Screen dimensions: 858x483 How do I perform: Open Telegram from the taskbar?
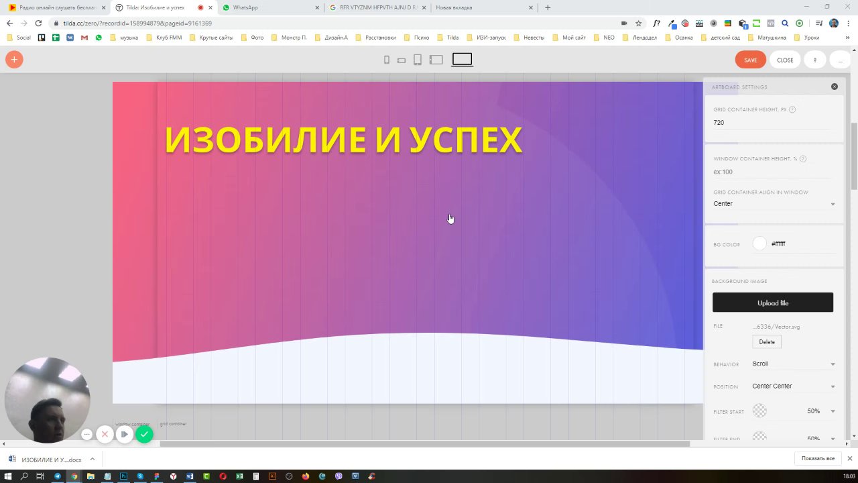(58, 476)
